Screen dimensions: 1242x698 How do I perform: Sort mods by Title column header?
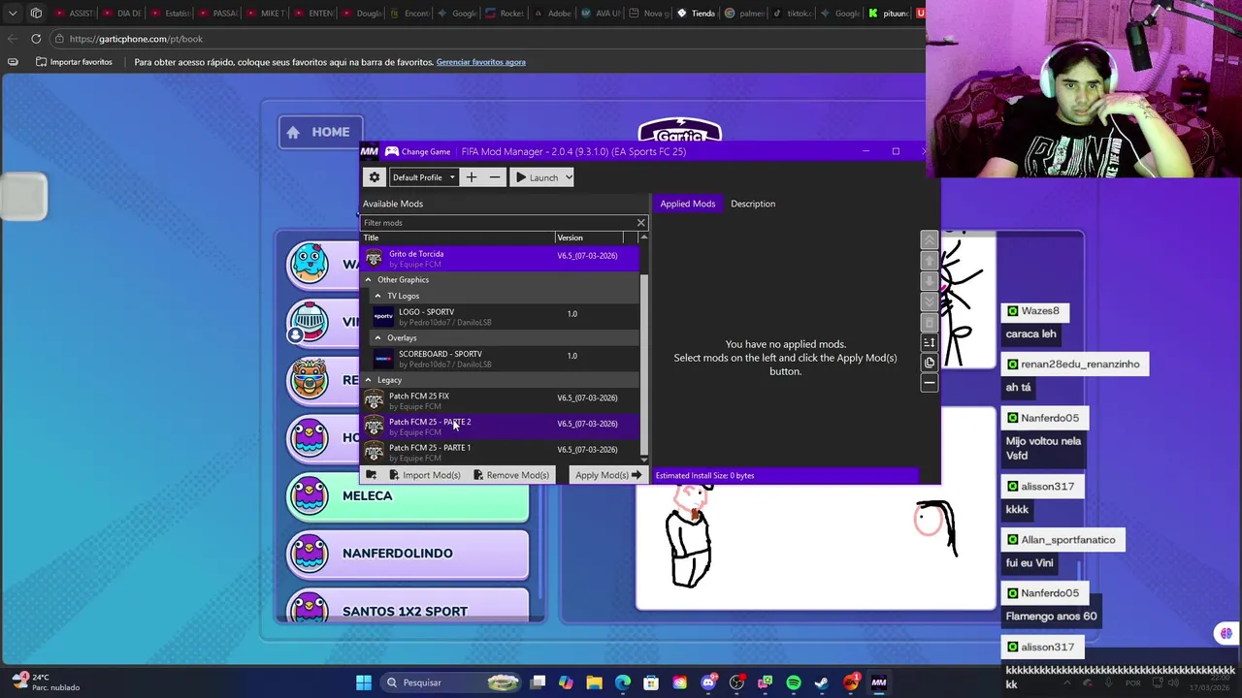pos(458,238)
